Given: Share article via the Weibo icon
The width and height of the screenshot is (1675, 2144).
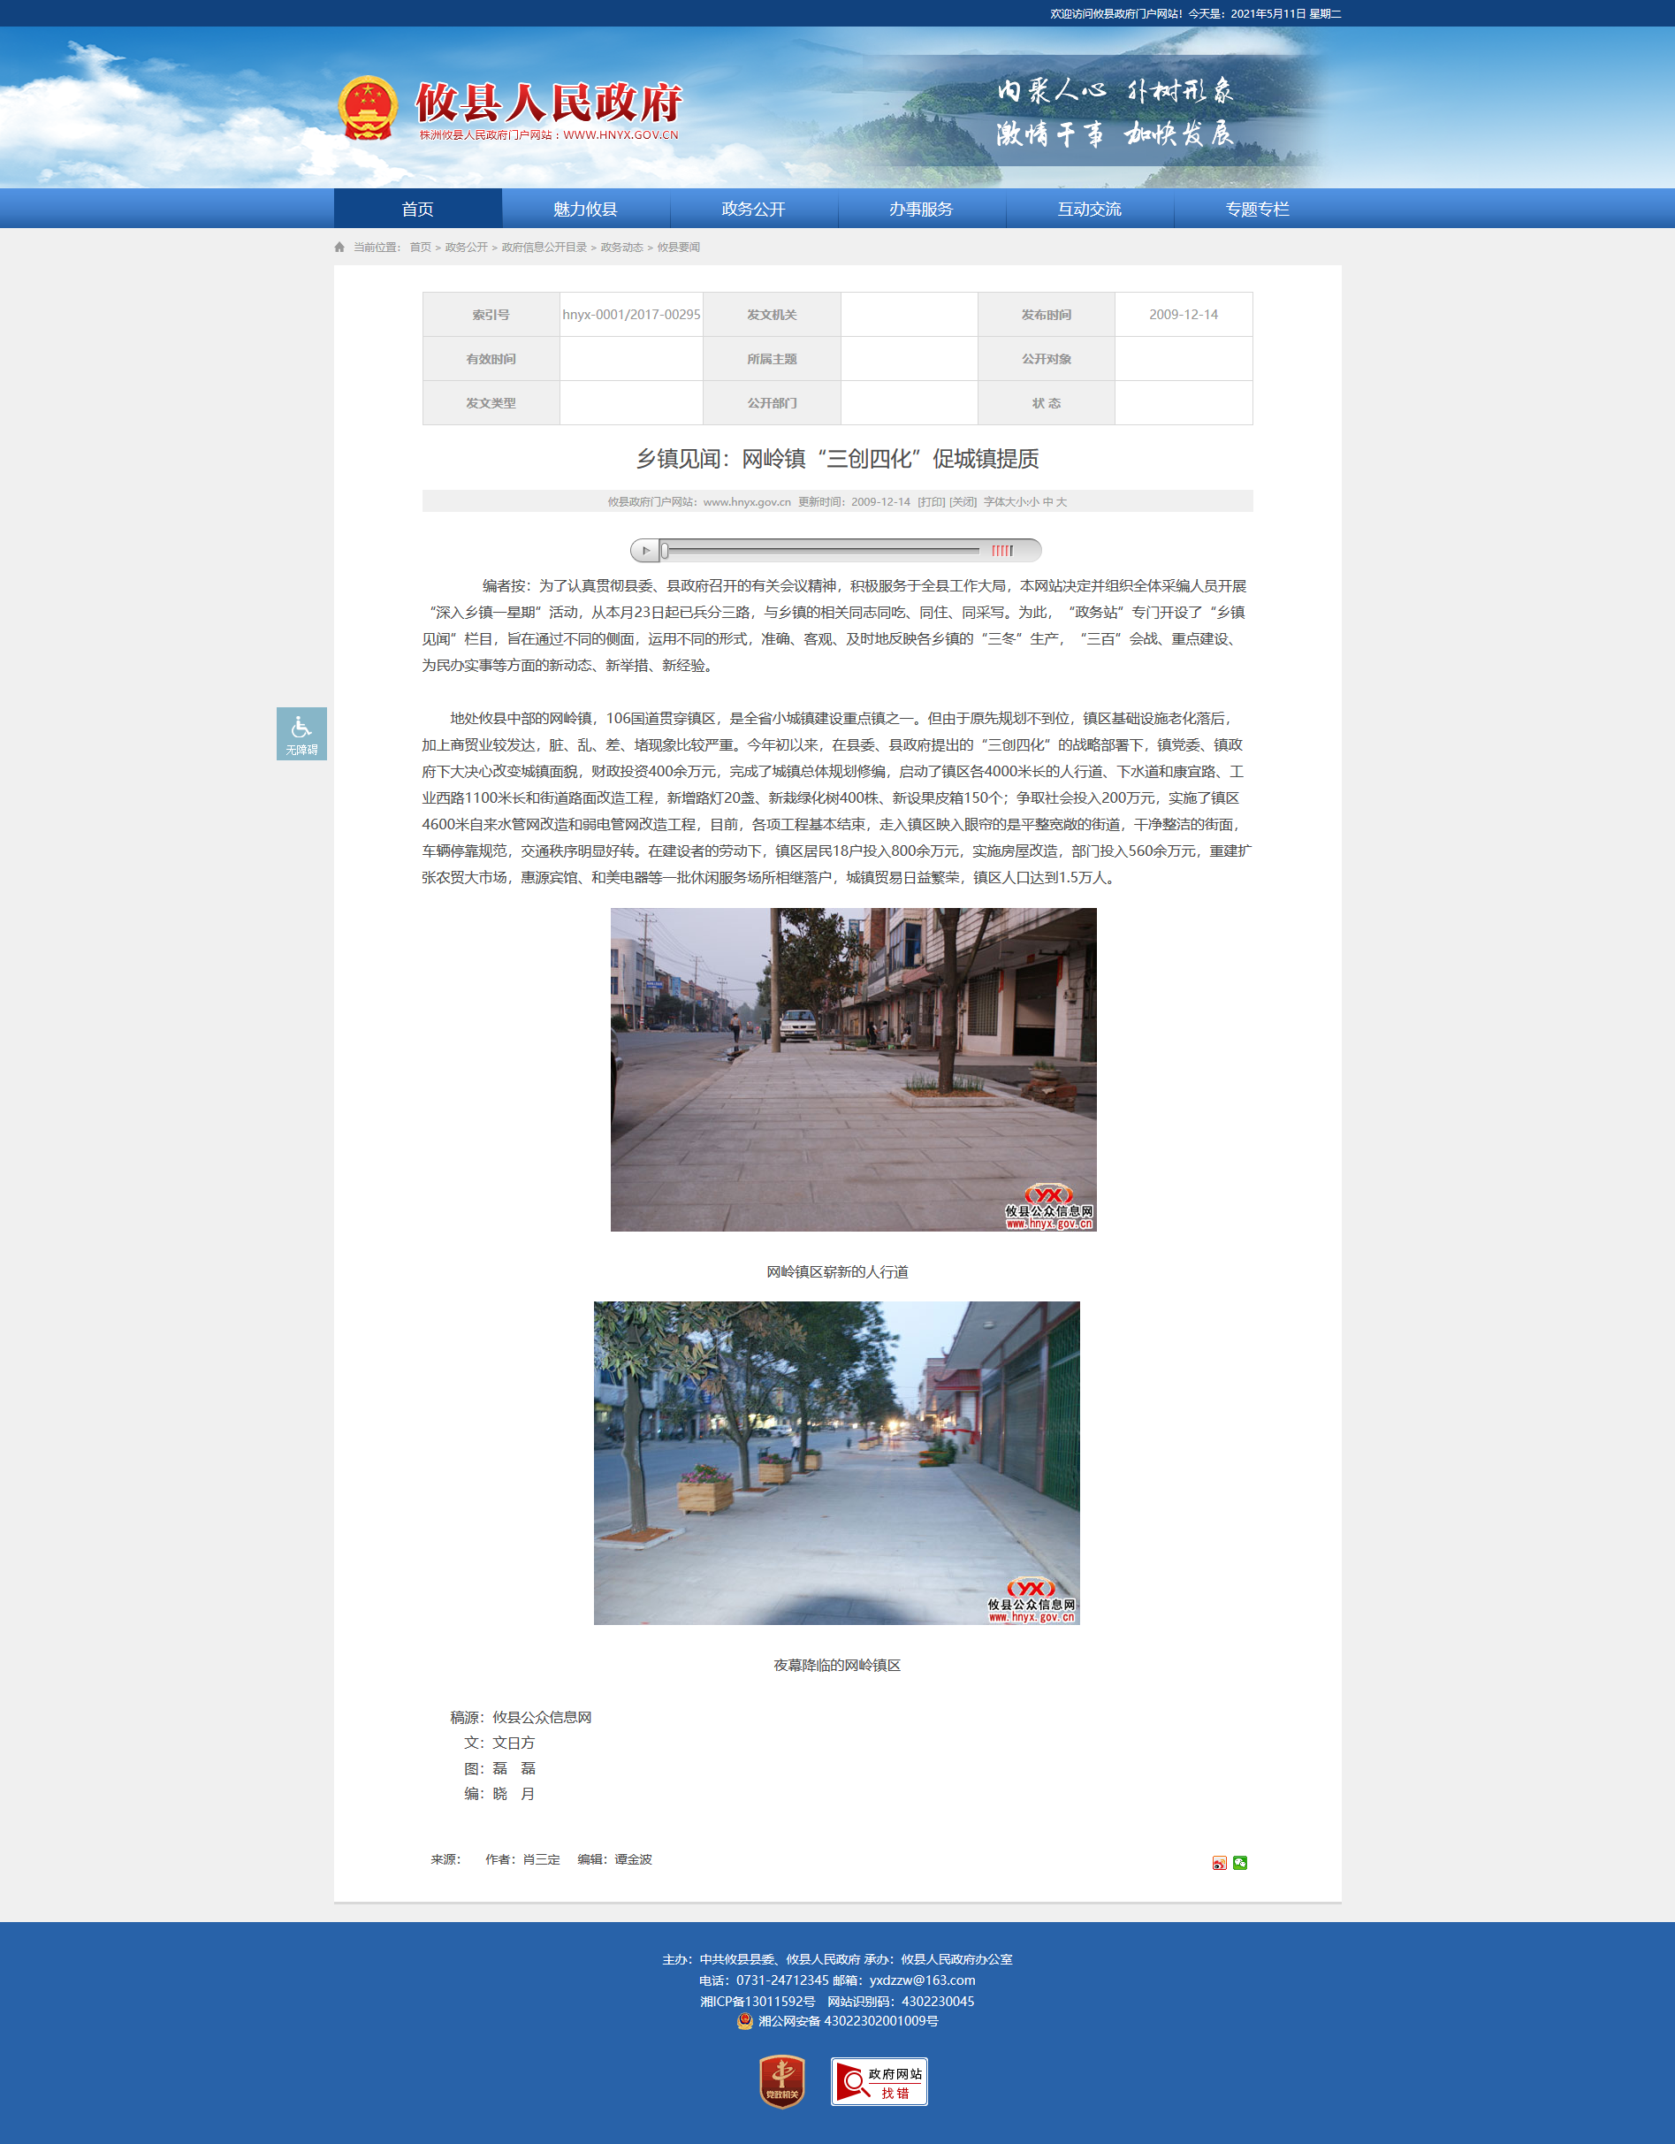Looking at the screenshot, I should coord(1219,1862).
